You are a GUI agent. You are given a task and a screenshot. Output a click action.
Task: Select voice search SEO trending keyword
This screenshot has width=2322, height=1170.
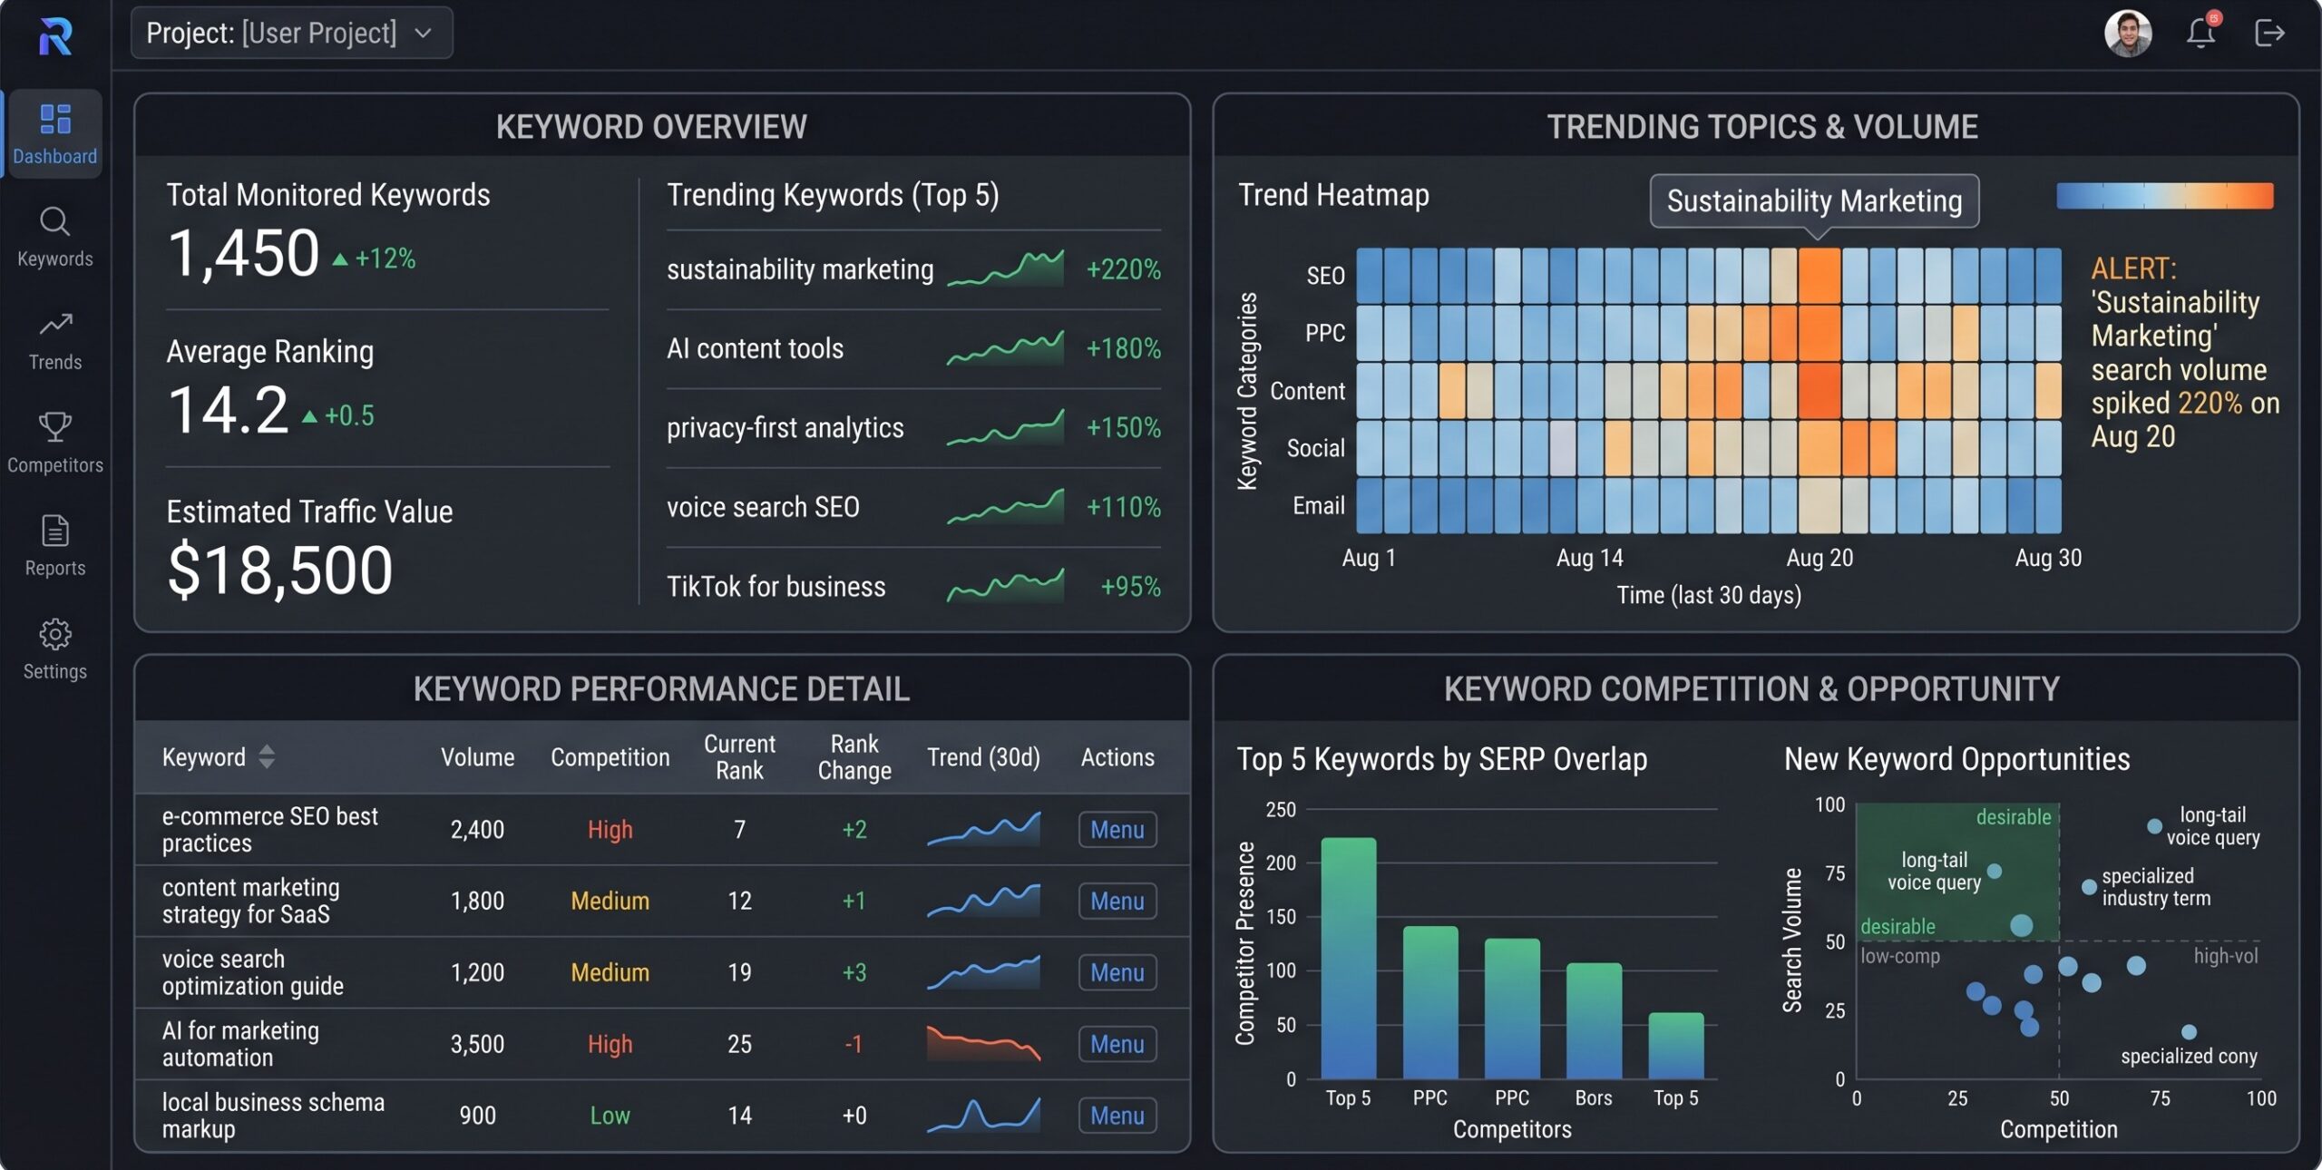763,507
